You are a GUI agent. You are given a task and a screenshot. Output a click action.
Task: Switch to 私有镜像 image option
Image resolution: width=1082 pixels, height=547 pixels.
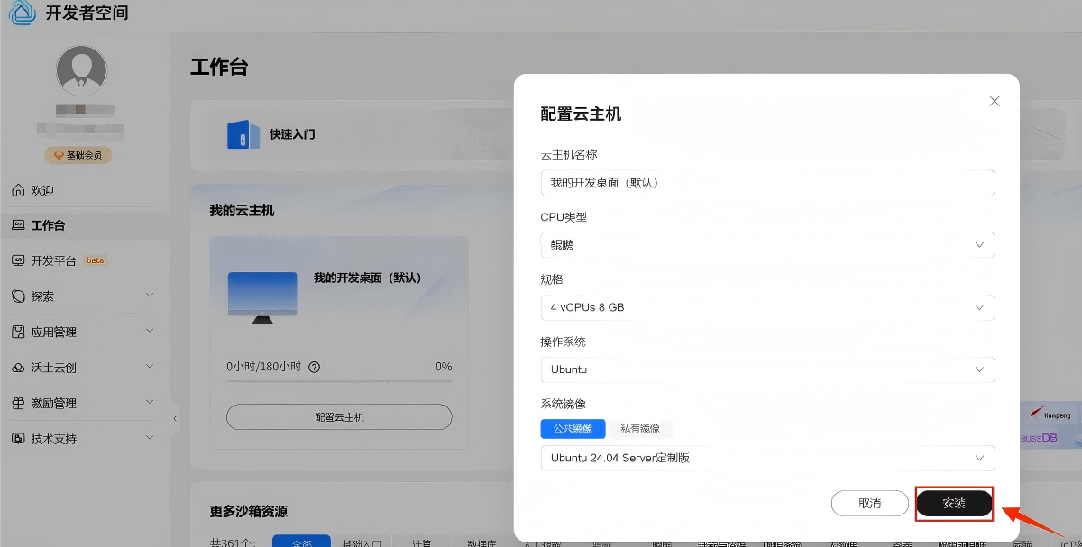pos(640,429)
